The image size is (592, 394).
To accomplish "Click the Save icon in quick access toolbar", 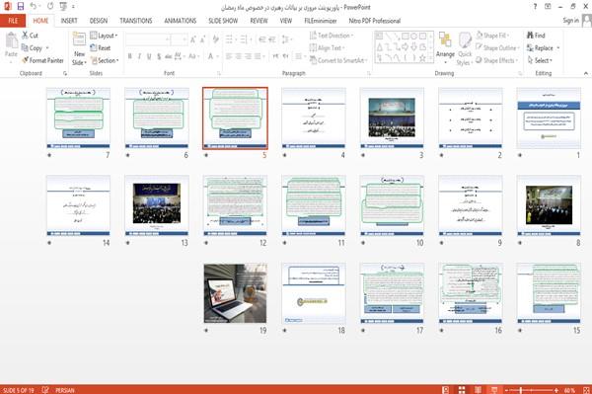I will 21,7.
